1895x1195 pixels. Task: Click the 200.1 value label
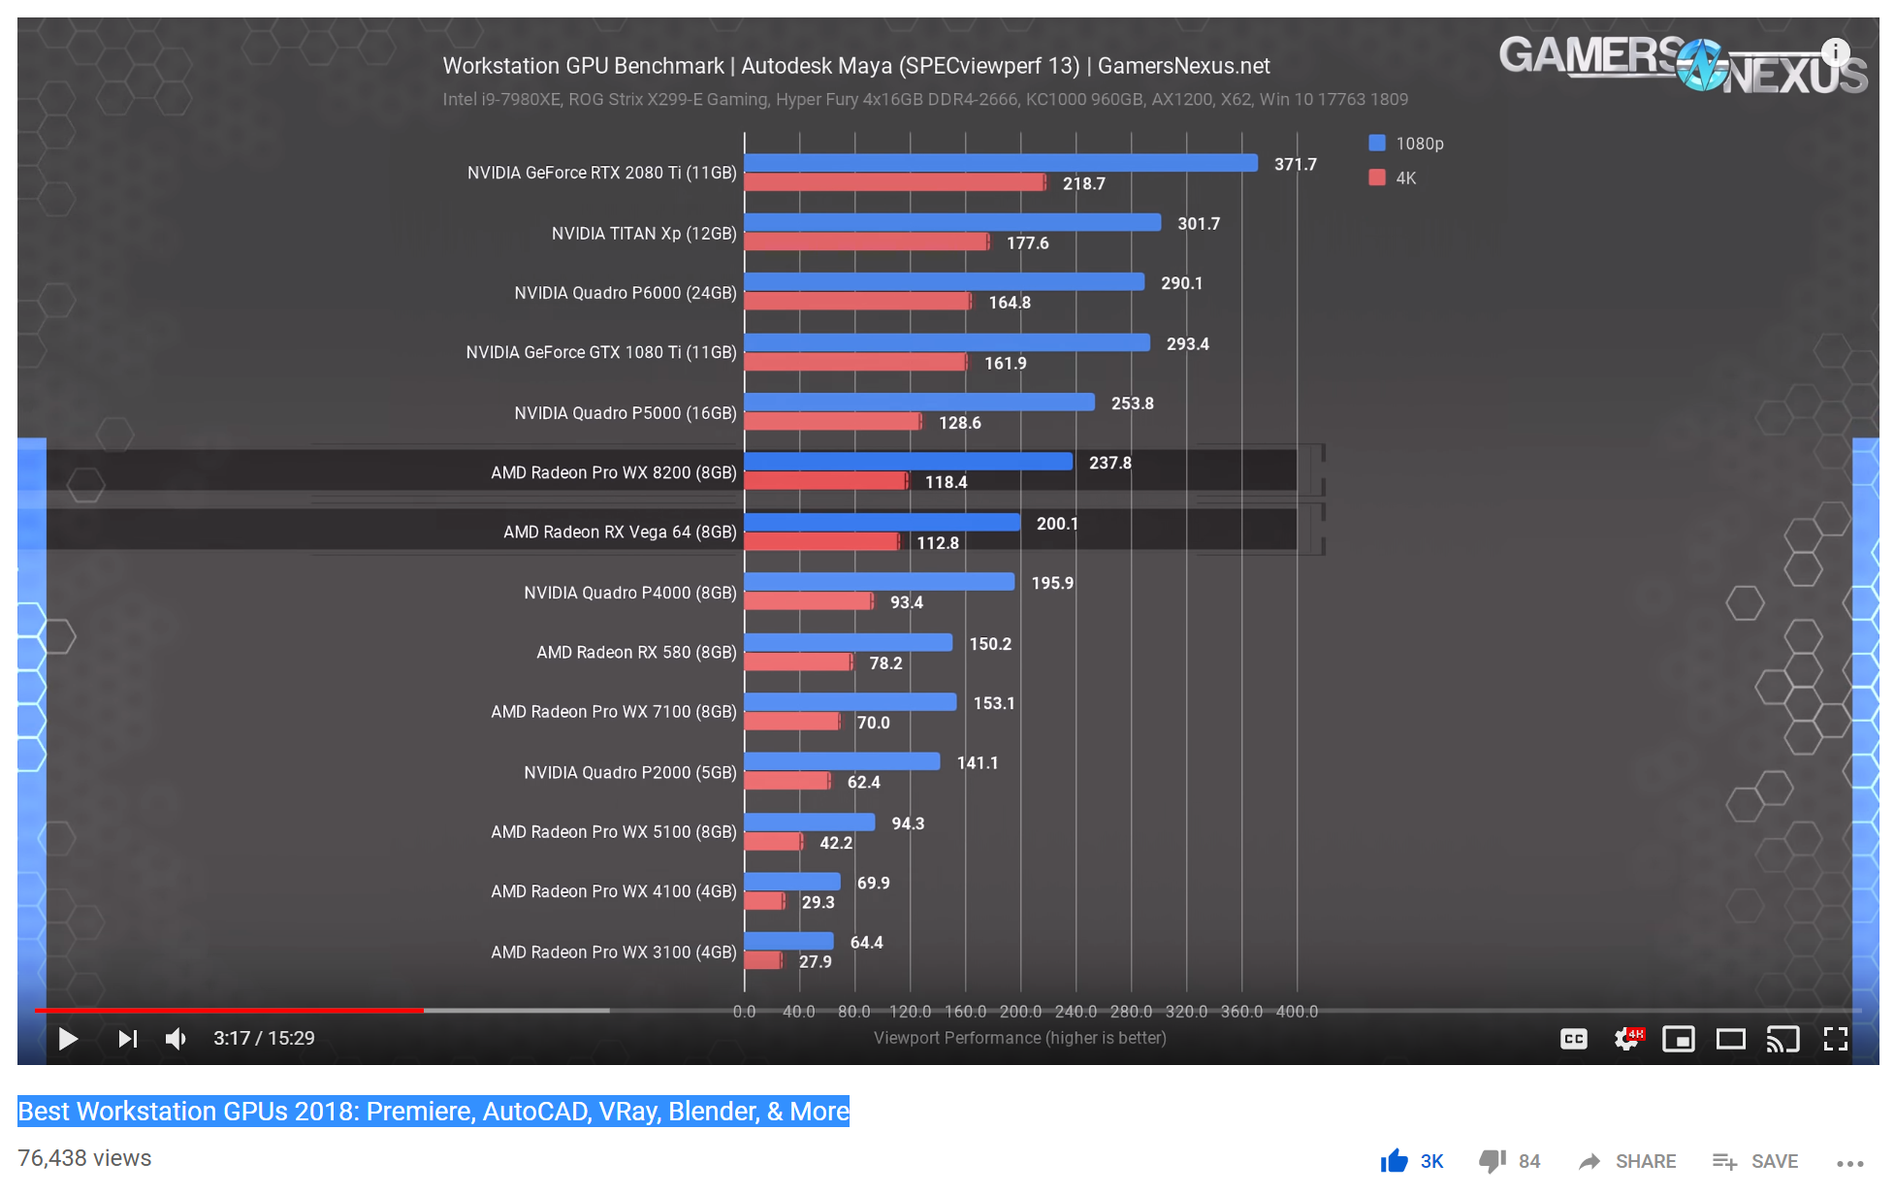tap(1057, 524)
